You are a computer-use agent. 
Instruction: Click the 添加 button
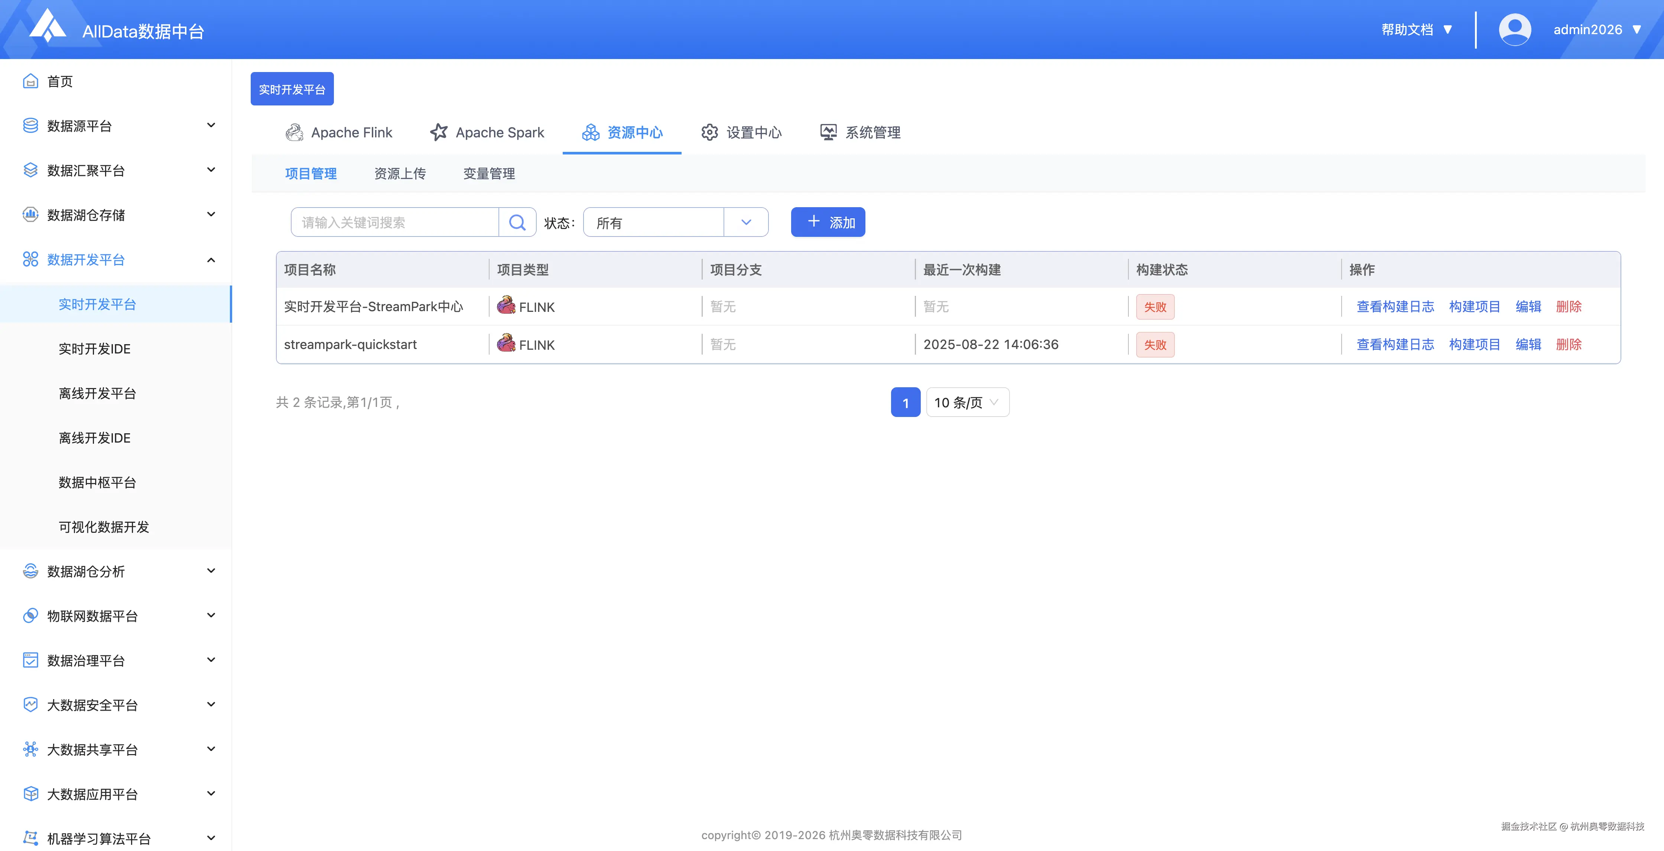pyautogui.click(x=828, y=222)
